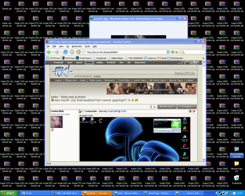Open the File menu in Firefox
The height and width of the screenshot is (196, 245).
[48, 47]
